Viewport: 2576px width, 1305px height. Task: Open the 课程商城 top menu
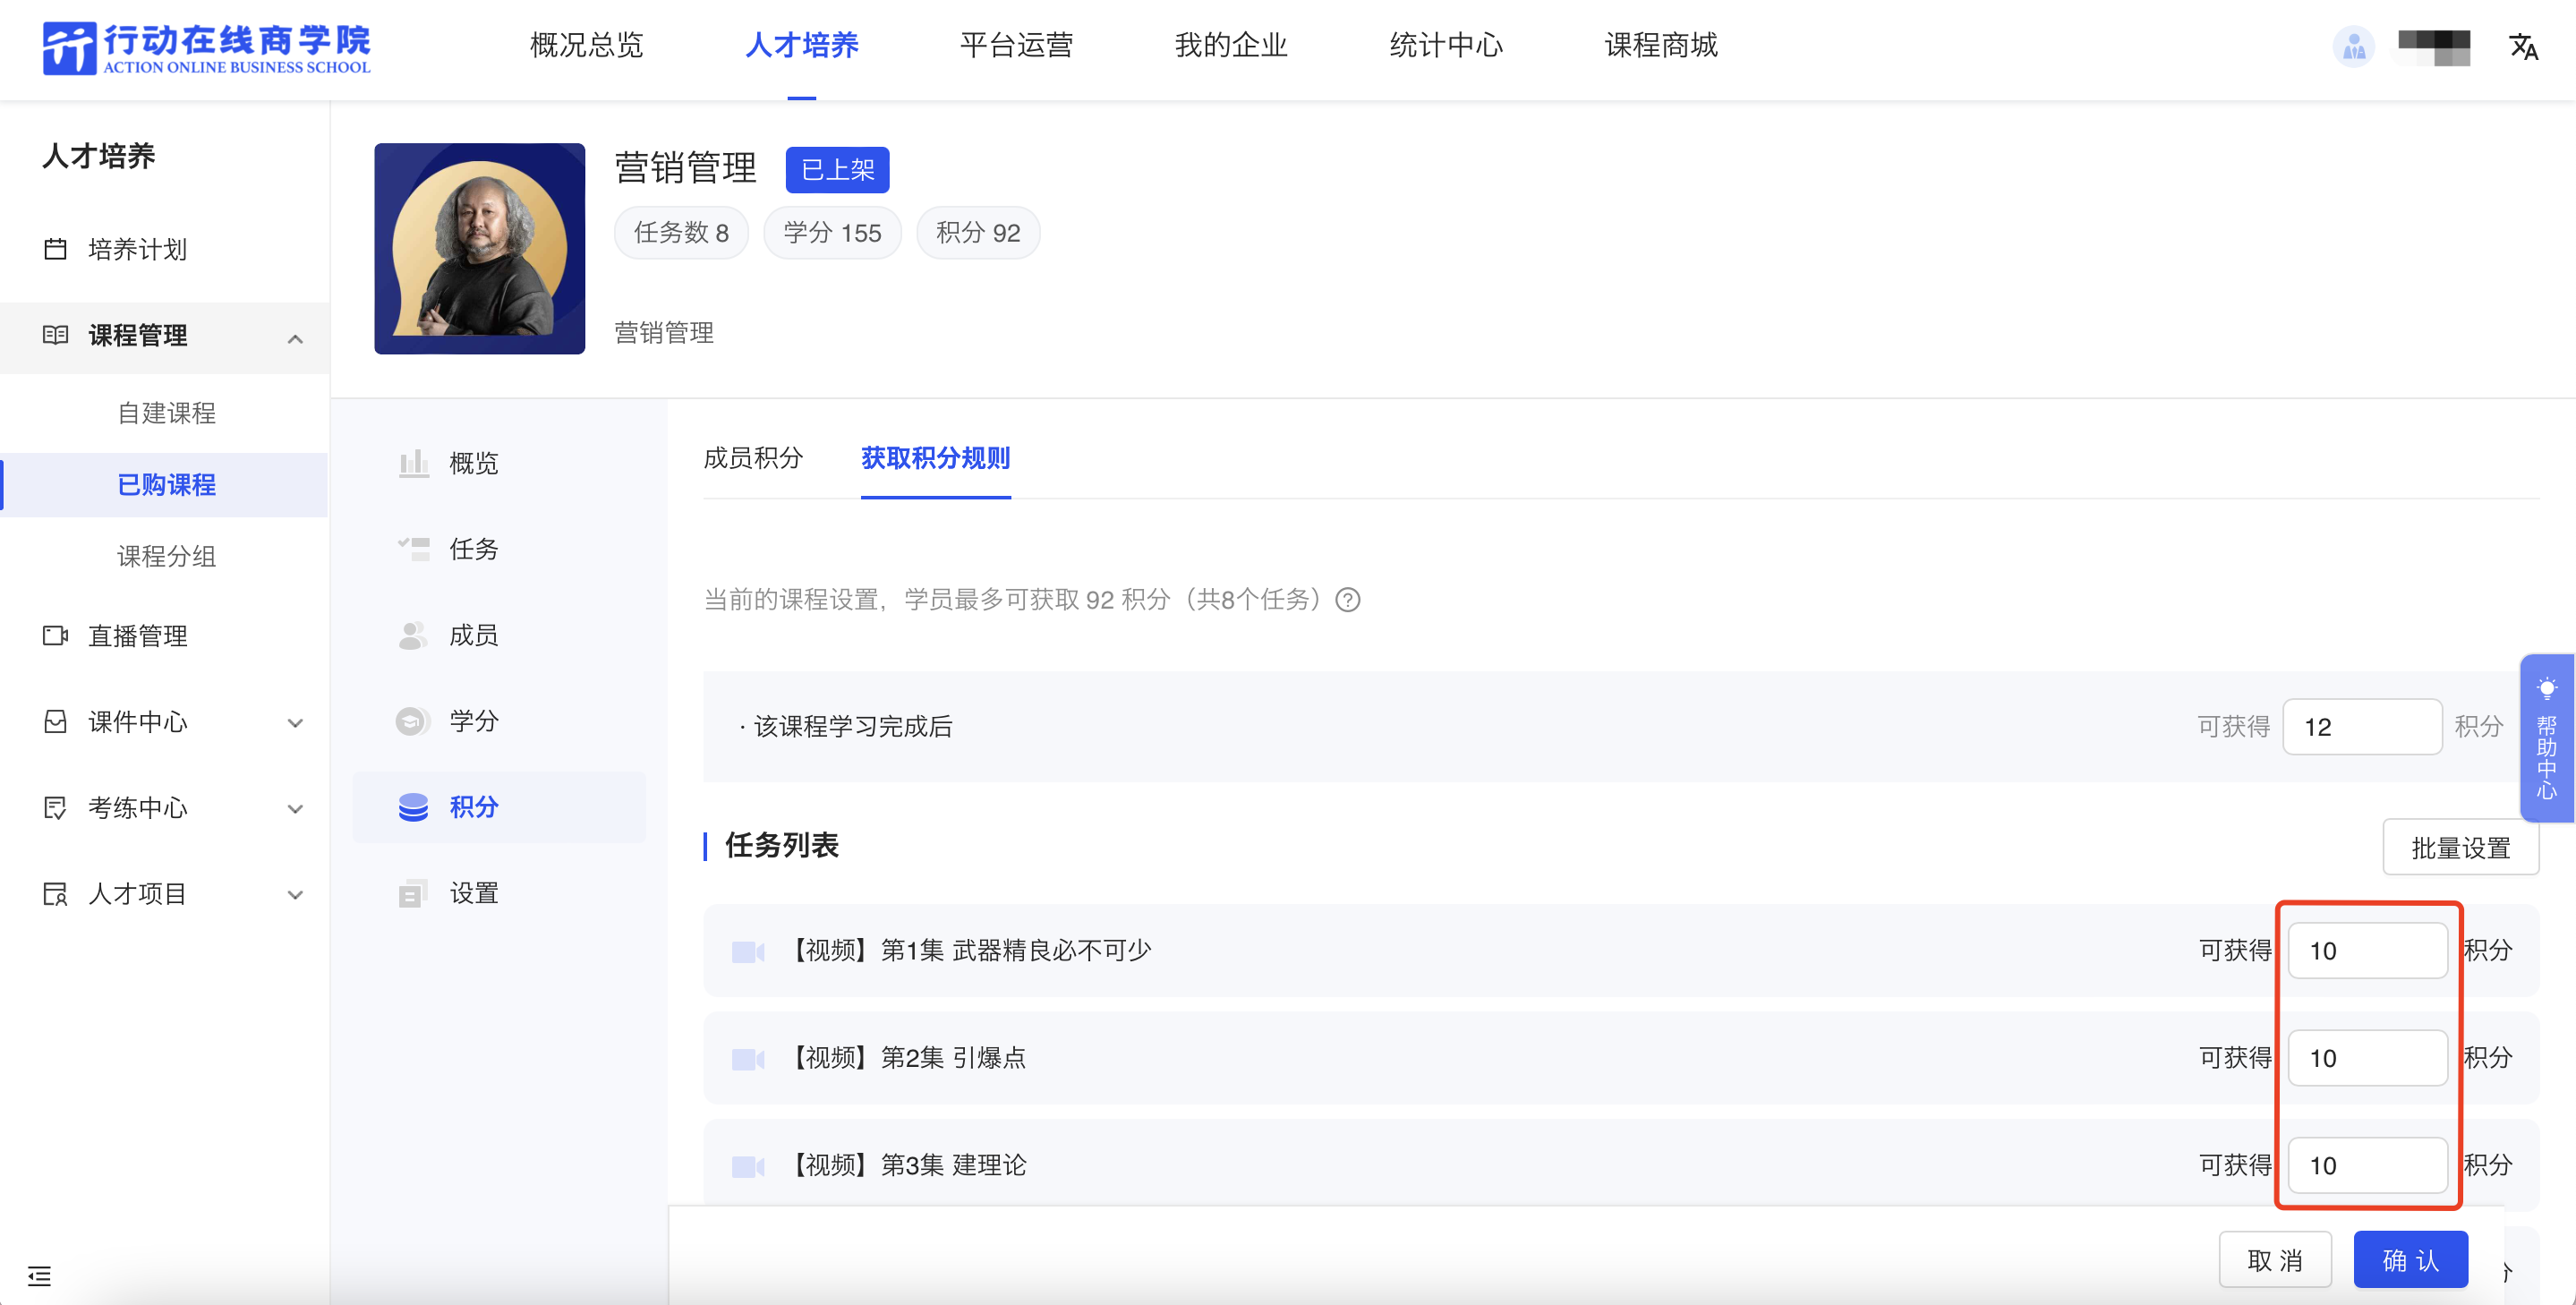pos(1661,45)
